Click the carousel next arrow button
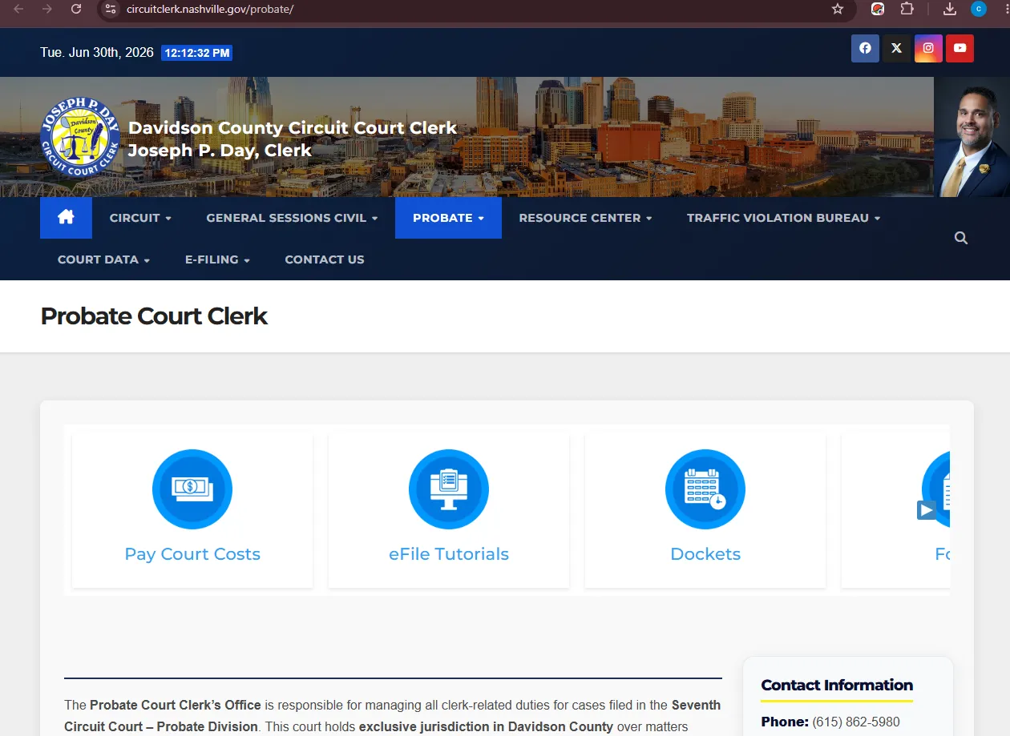 click(927, 510)
